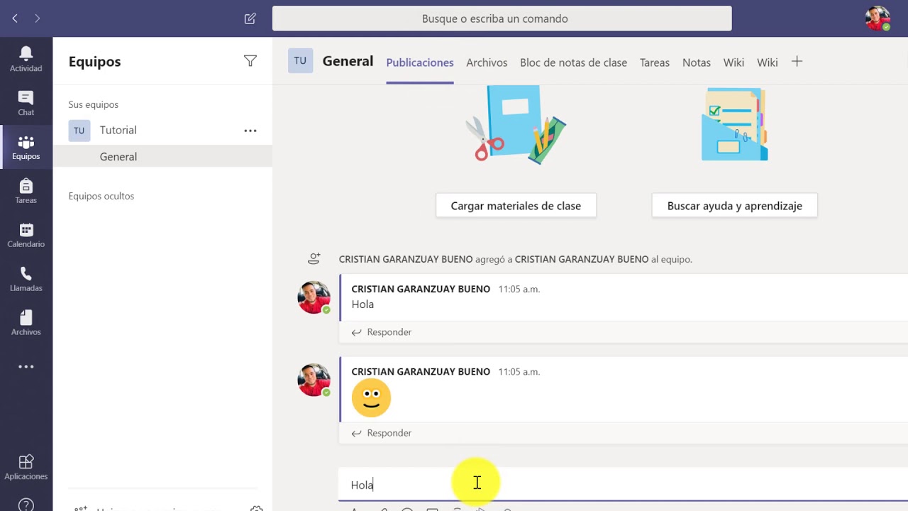Click into the message box containing Hola

coord(623,485)
